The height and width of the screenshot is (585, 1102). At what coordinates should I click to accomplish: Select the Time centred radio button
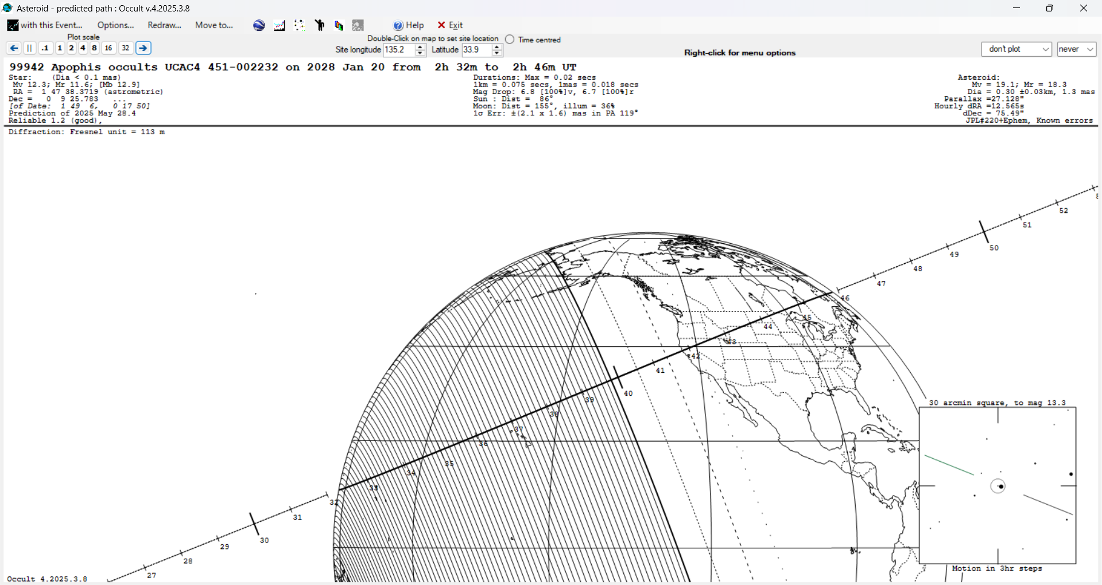(x=510, y=40)
